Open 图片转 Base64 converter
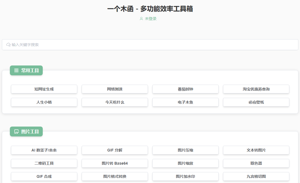Image resolution: width=300 pixels, height=183 pixels. click(x=115, y=163)
